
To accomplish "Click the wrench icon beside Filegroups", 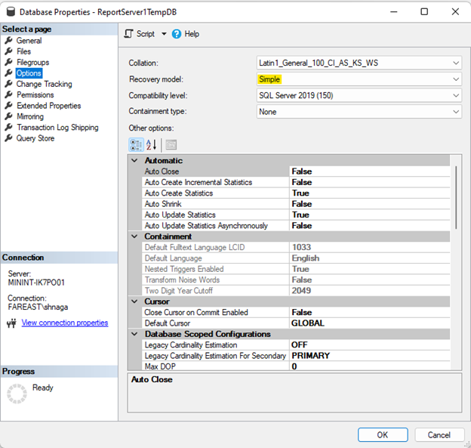I will (x=9, y=62).
